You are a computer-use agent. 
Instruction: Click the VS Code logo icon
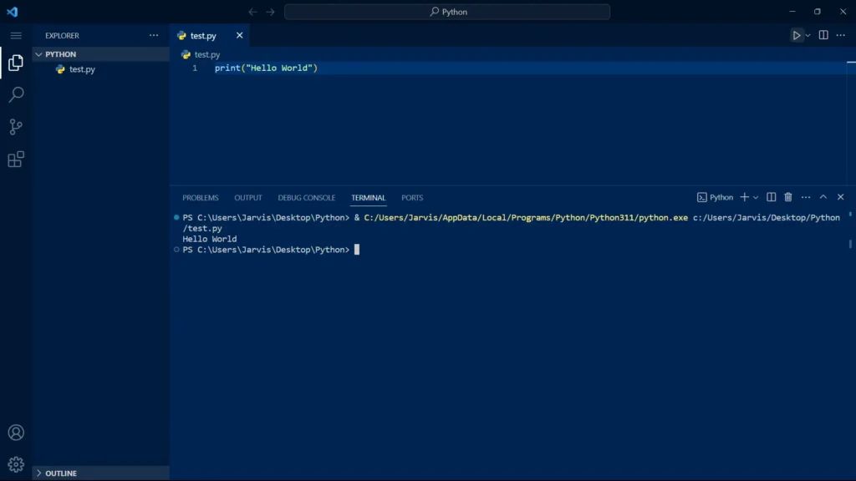coord(12,12)
